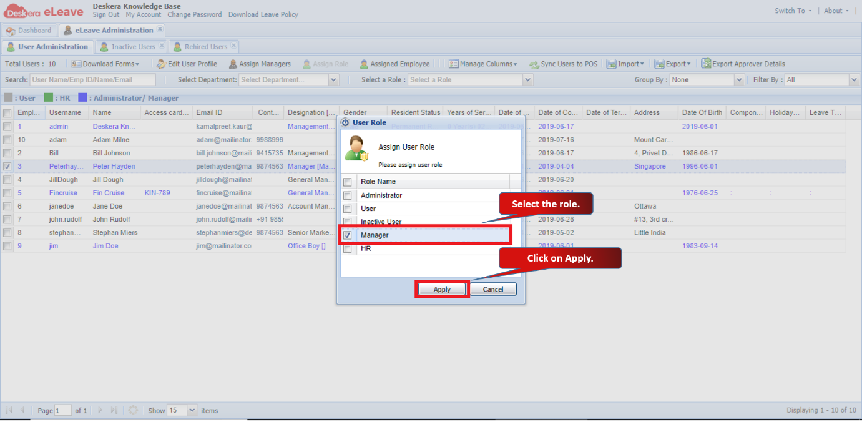This screenshot has width=862, height=422.
Task: Switch to the Rehired Users tab
Action: pyautogui.click(x=203, y=47)
